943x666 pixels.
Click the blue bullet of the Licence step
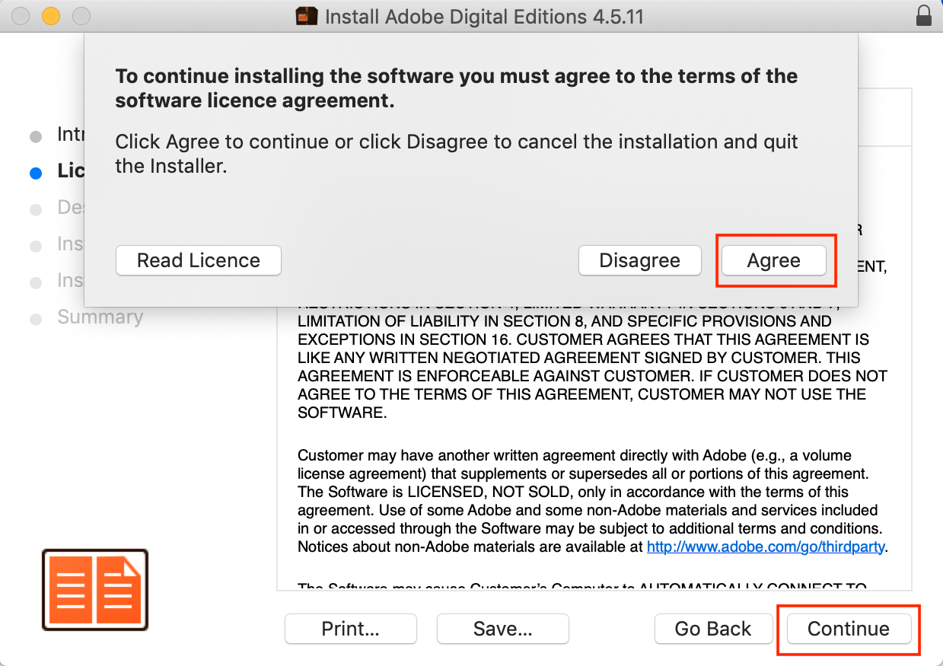coord(36,173)
